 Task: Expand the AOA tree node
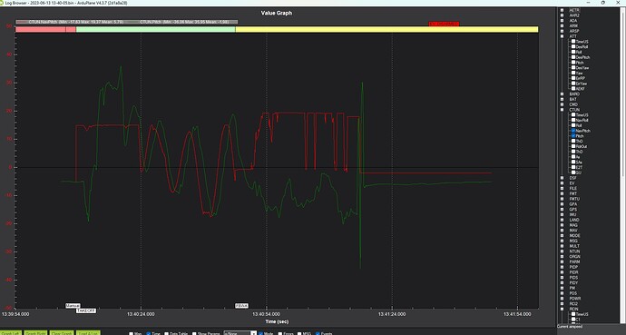point(562,20)
